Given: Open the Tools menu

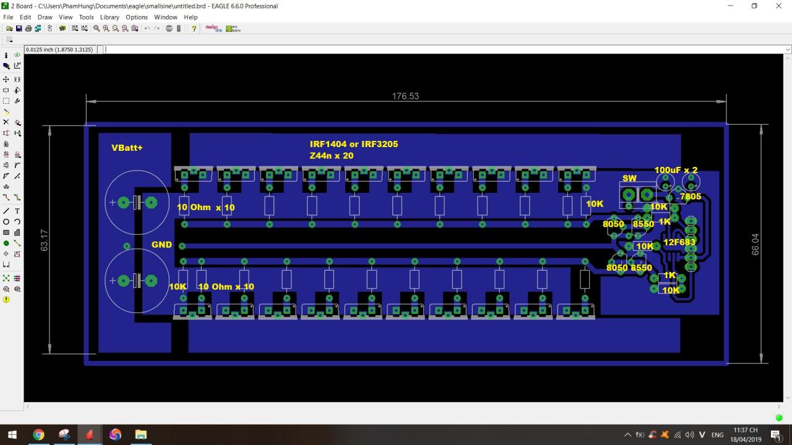Looking at the screenshot, I should [87, 17].
